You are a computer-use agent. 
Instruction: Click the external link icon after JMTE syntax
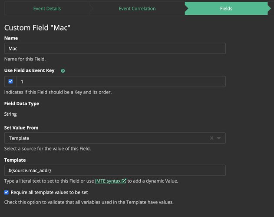point(124,181)
